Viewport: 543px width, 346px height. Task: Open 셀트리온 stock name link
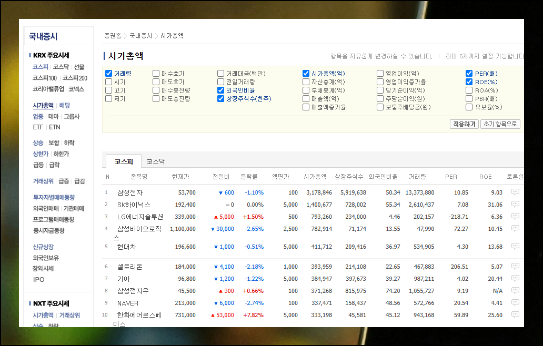[130, 267]
